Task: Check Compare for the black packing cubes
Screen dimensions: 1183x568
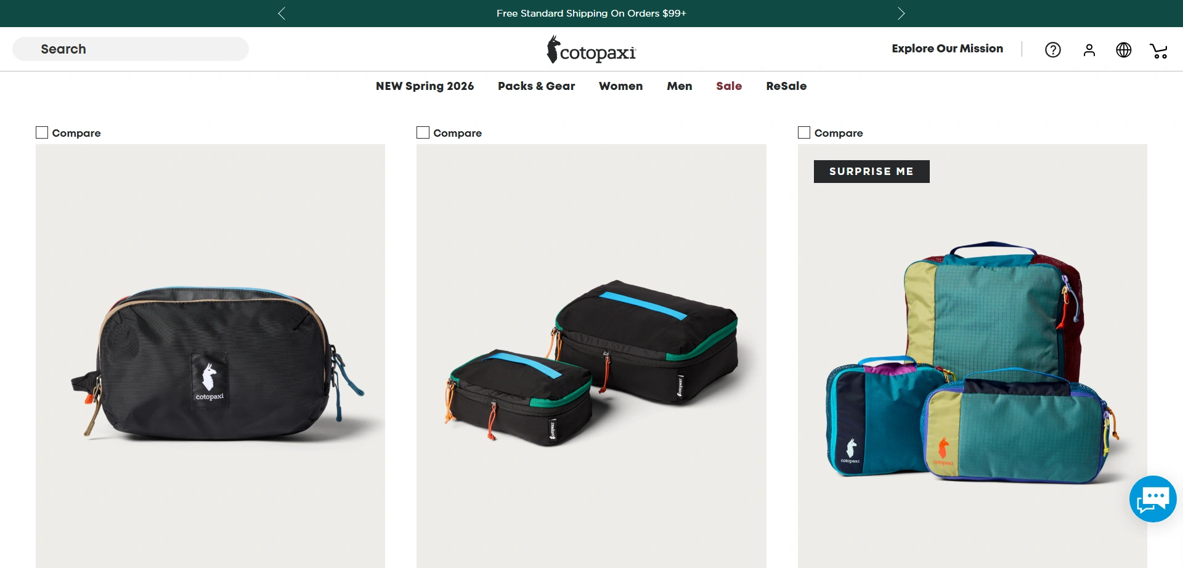Action: 423,132
